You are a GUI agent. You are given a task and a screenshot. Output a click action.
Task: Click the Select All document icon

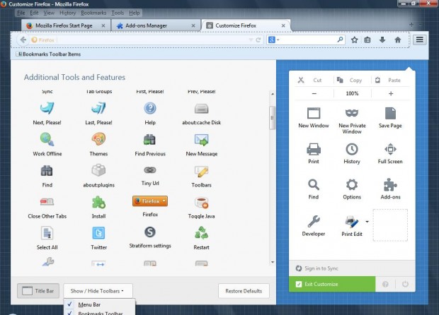click(47, 234)
